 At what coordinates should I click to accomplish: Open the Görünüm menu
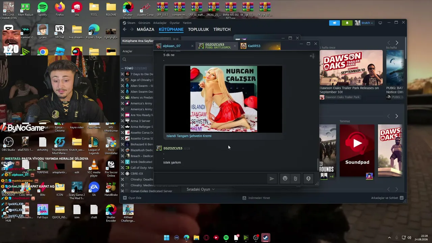[x=144, y=23]
